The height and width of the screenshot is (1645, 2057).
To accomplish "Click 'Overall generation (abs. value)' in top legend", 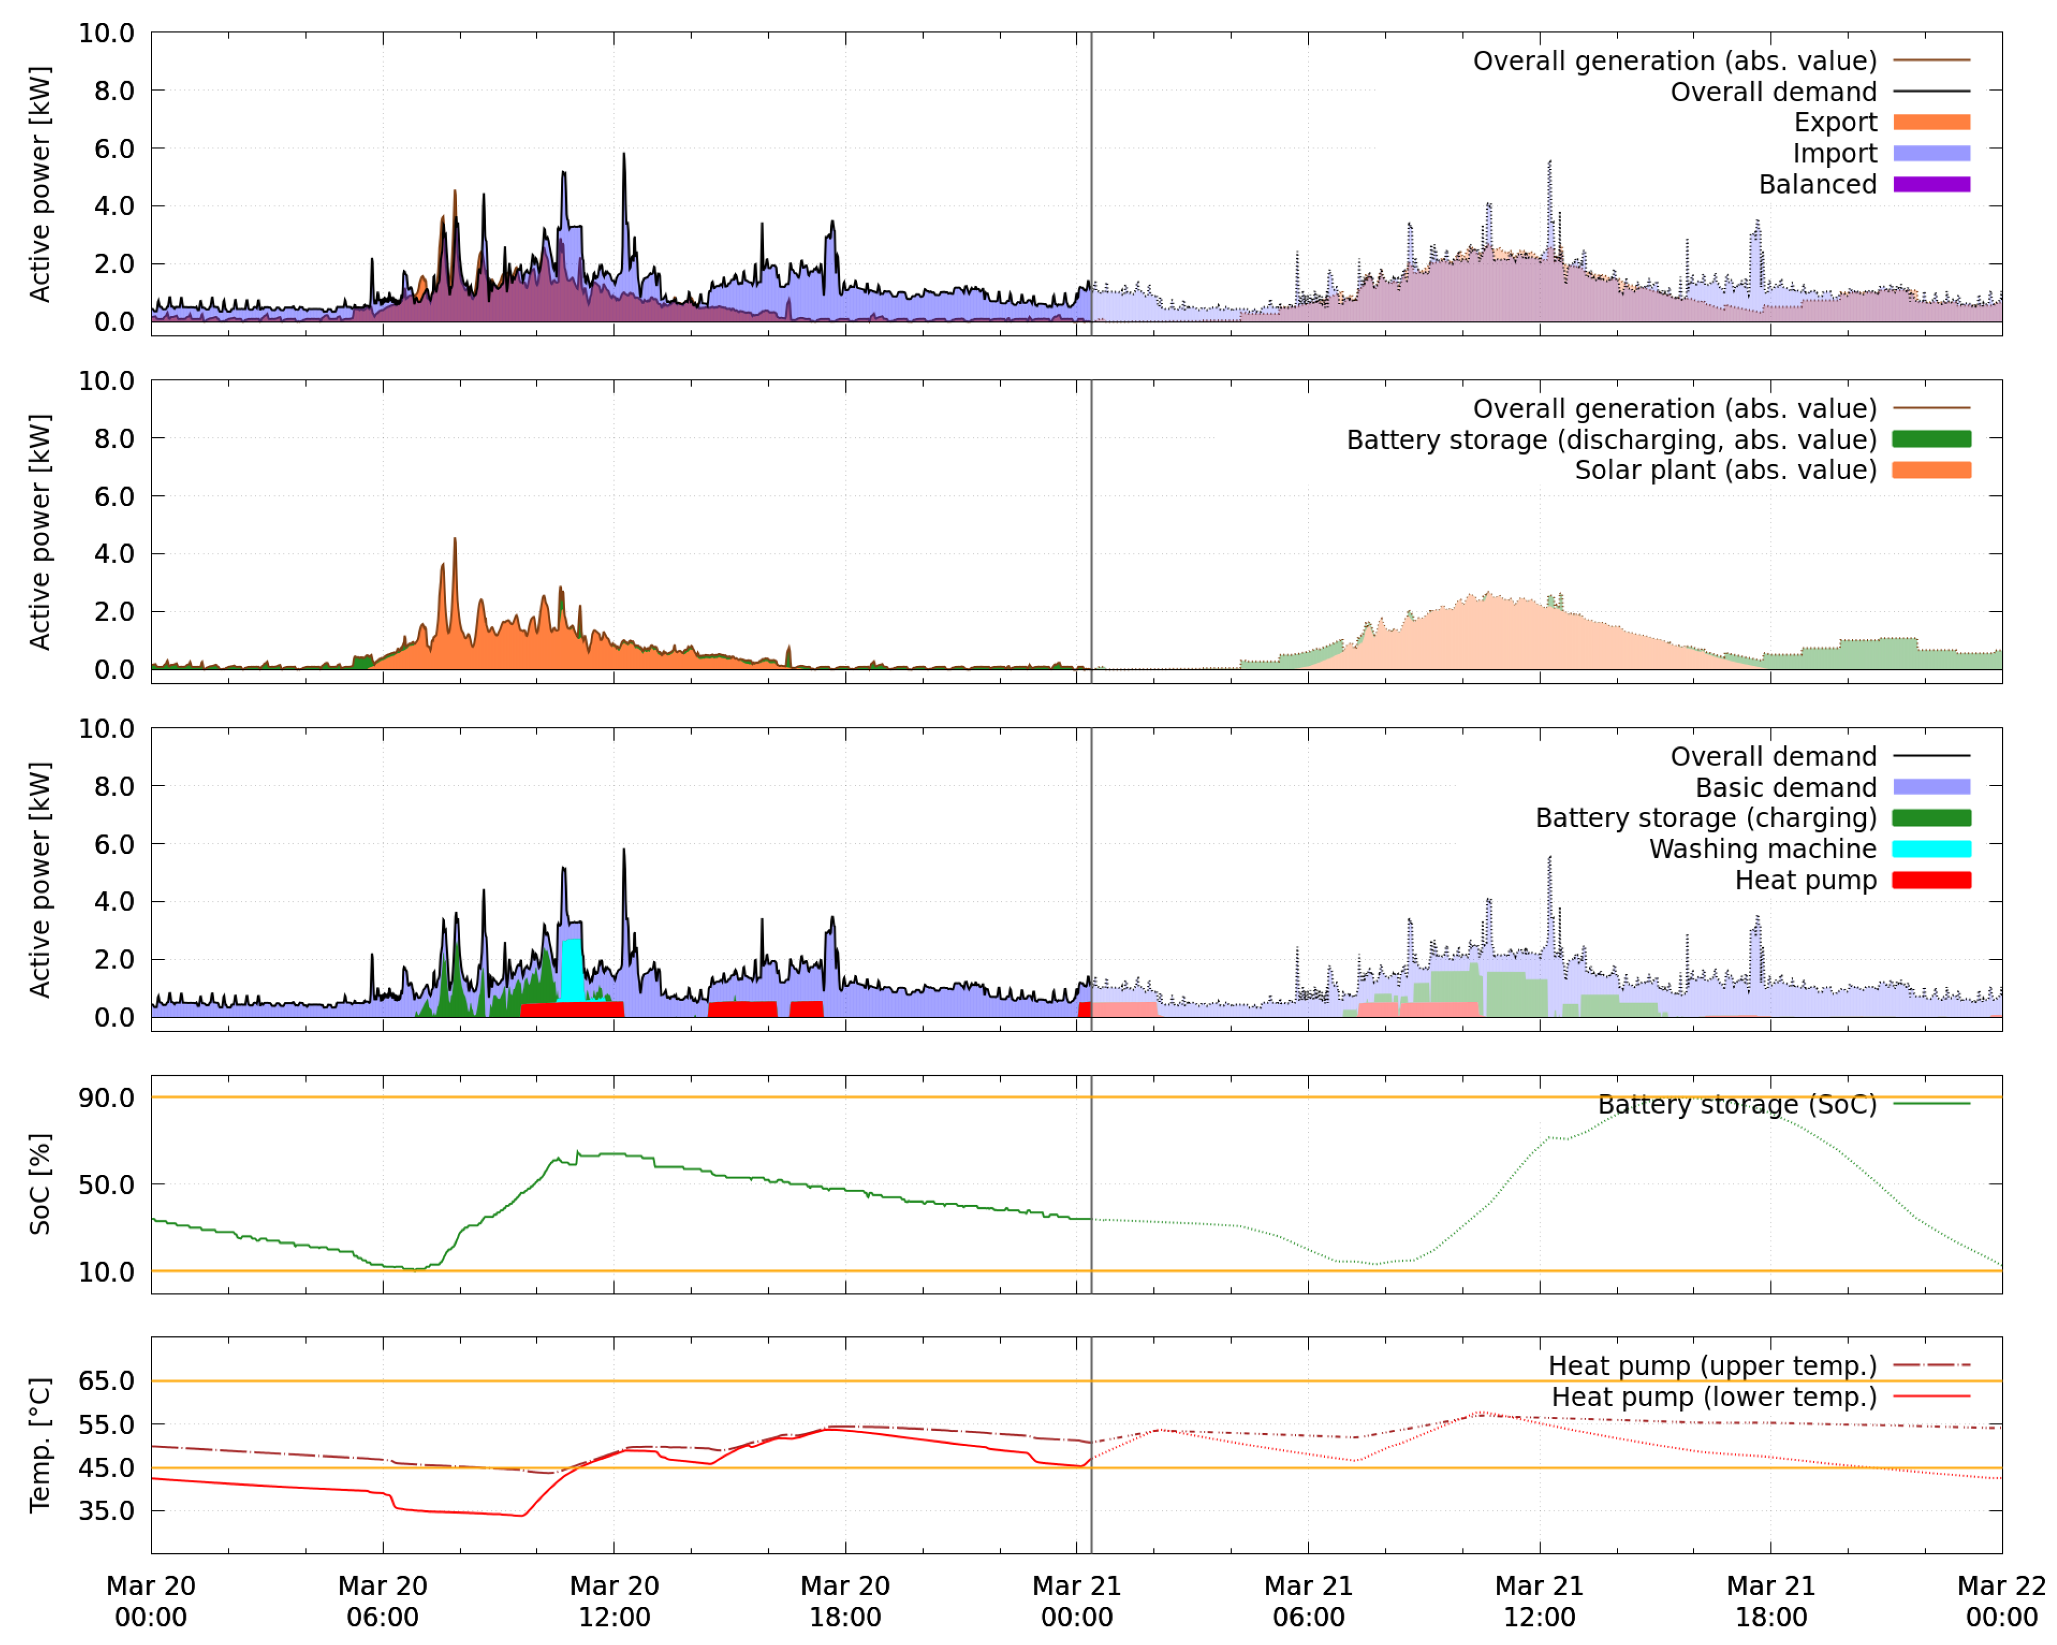I will pos(1675,61).
